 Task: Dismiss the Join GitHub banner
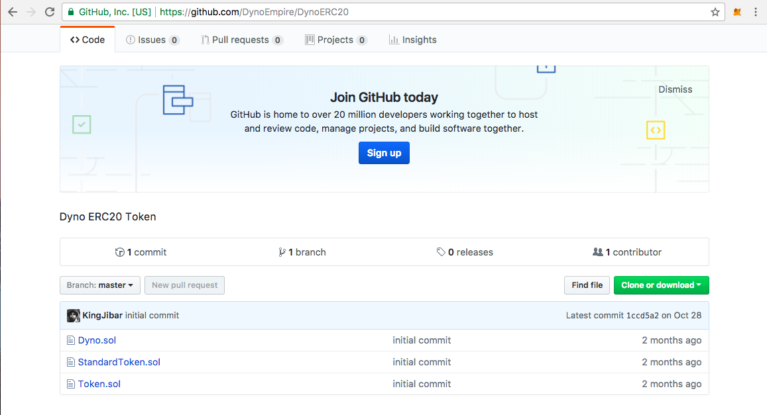coord(675,89)
